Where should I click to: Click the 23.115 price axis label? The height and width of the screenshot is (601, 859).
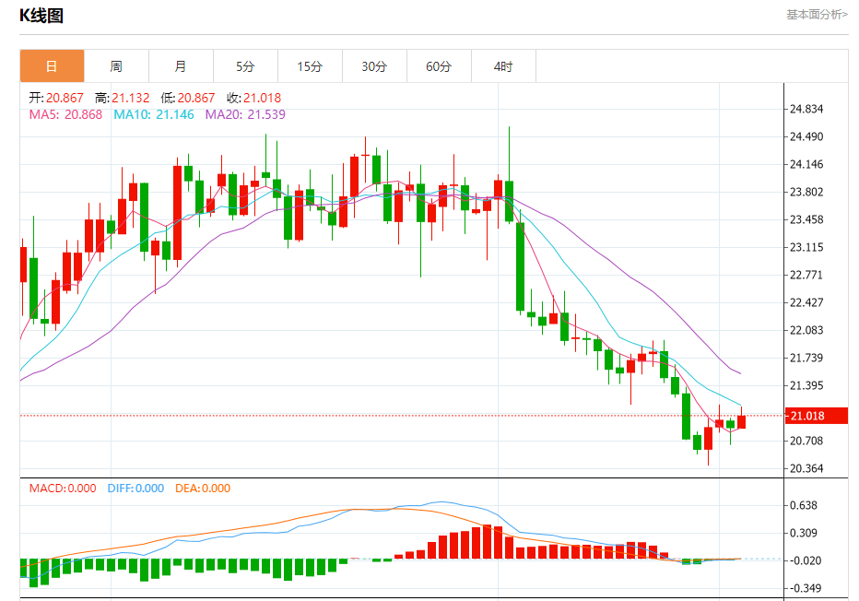pos(806,247)
